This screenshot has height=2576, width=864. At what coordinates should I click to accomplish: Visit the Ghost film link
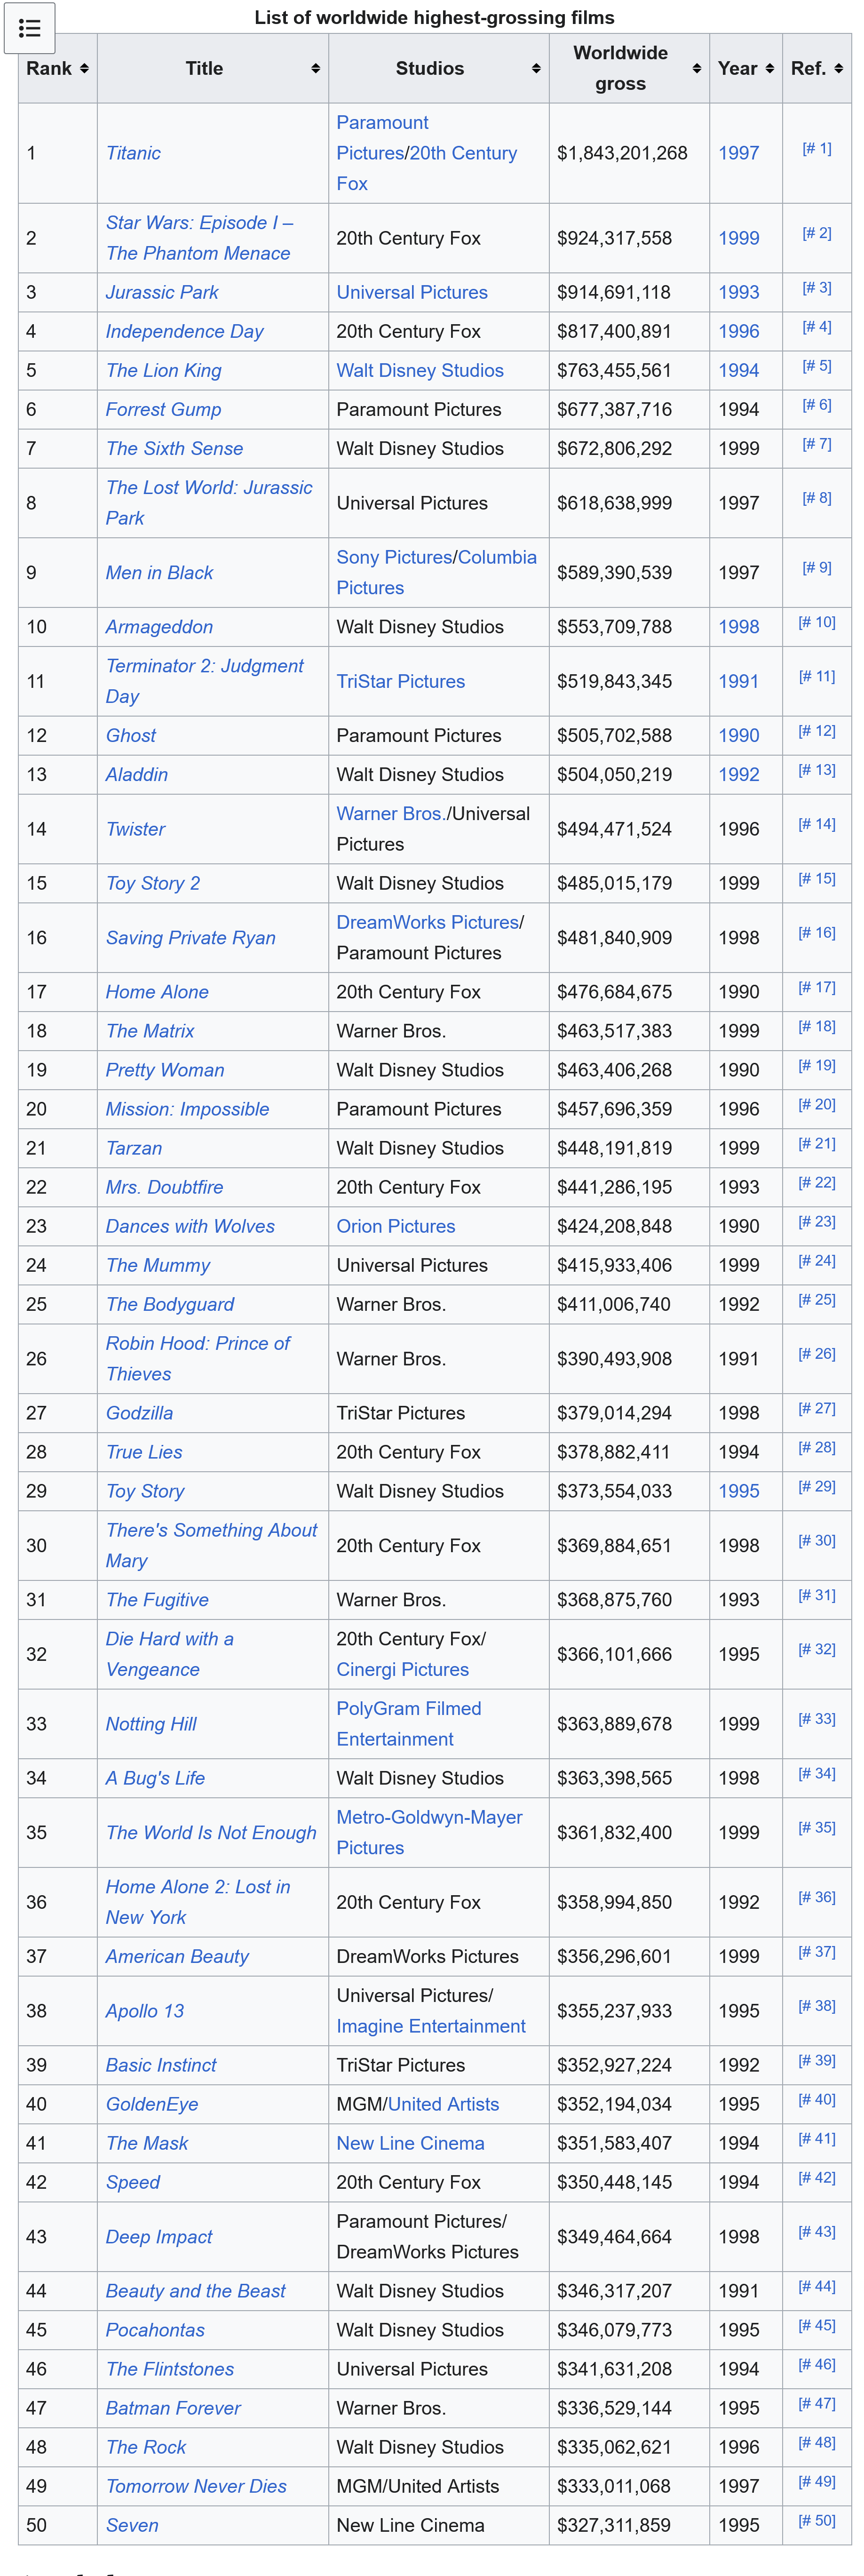tap(131, 735)
